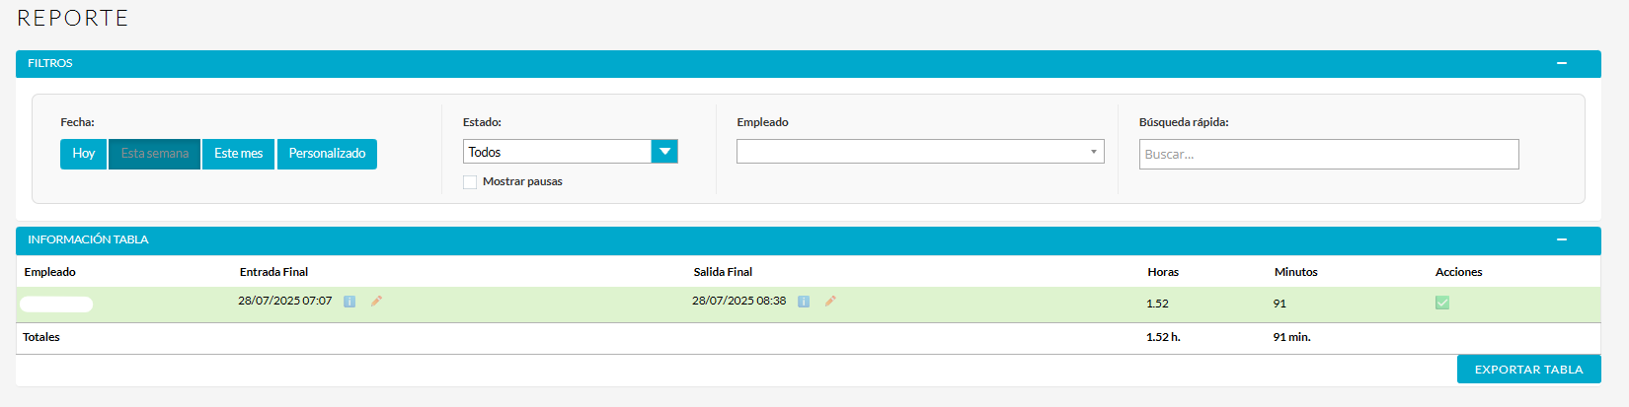1629x407 pixels.
Task: Open exit time info icon for 28/07/2025 08:38
Action: coord(804,302)
